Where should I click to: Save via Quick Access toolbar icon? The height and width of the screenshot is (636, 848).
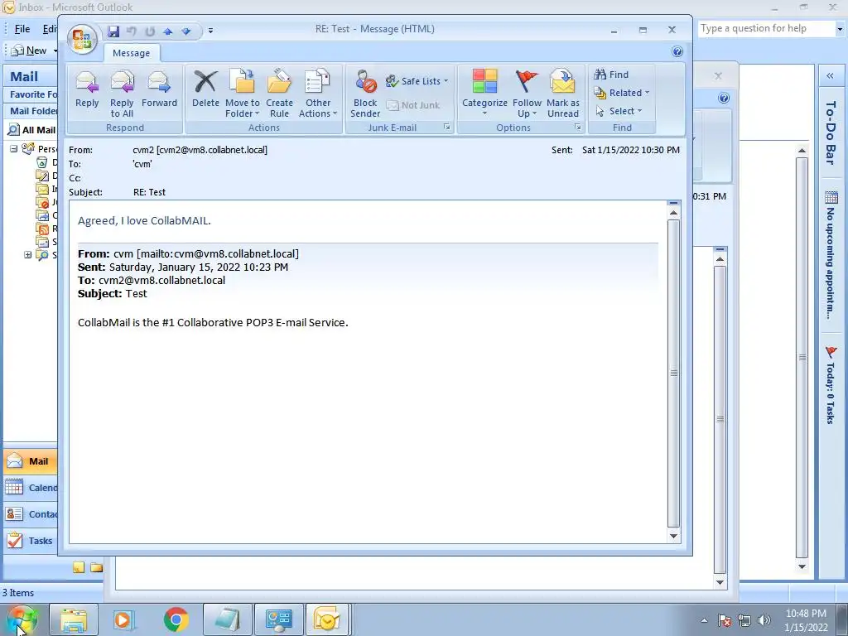[x=113, y=31]
